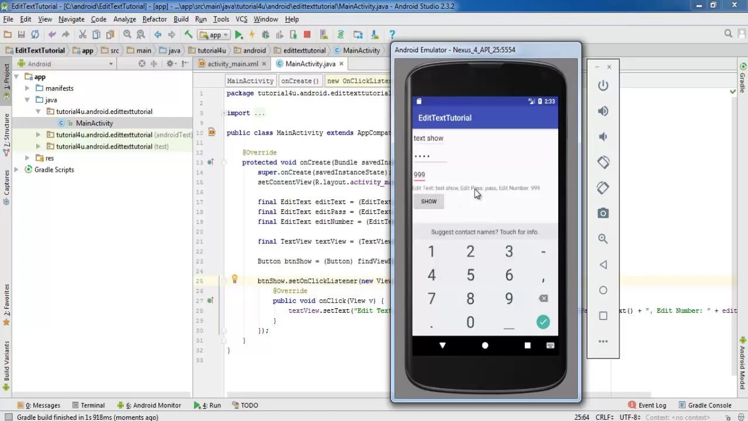Open the Event Log

pos(647,405)
